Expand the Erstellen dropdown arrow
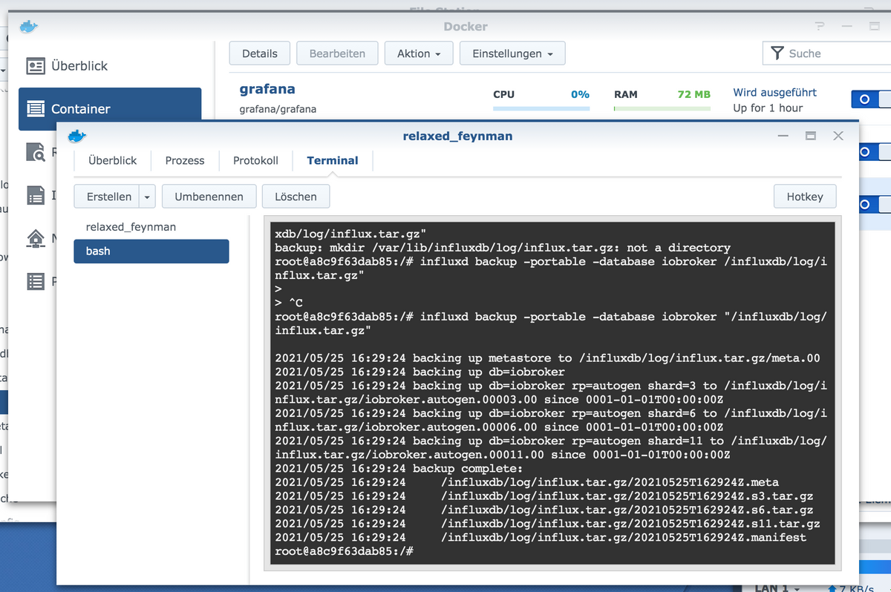This screenshot has width=891, height=592. (147, 197)
